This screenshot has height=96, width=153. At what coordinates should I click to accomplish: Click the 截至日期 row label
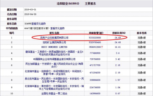pos(12,10)
